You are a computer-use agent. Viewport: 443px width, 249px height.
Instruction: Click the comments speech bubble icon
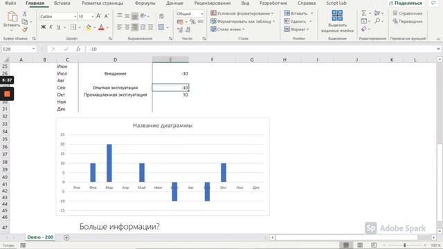(x=434, y=3)
